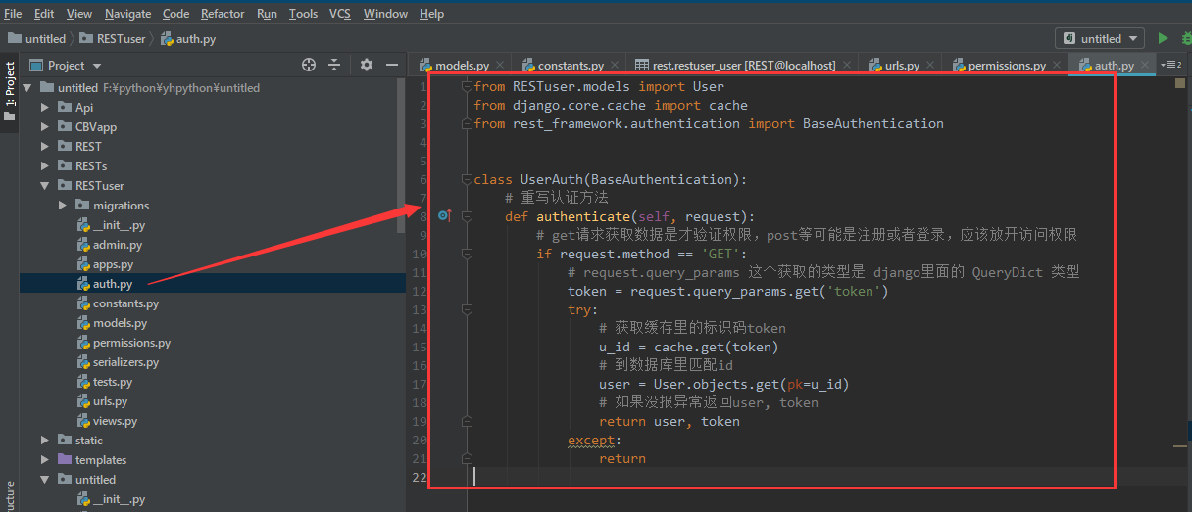Click override marker icon beside line 8
The image size is (1192, 512).
[x=444, y=215]
